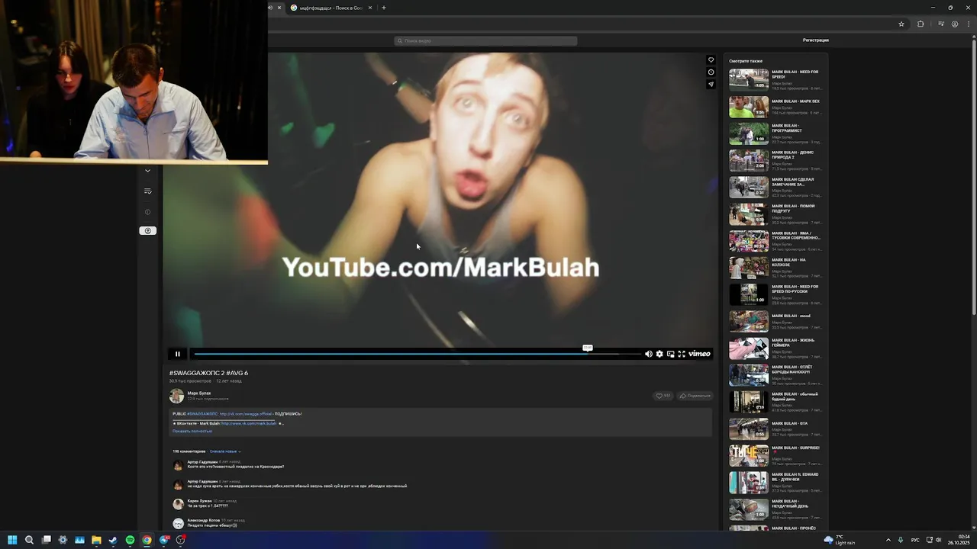This screenshot has width=977, height=549.
Task: Open MARK BULAH - ДЕНИС ПРИРОДА 2 video
Action: (x=775, y=160)
